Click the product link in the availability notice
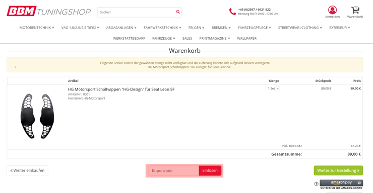Viewport: 373px width, 193px height. [x=189, y=67]
